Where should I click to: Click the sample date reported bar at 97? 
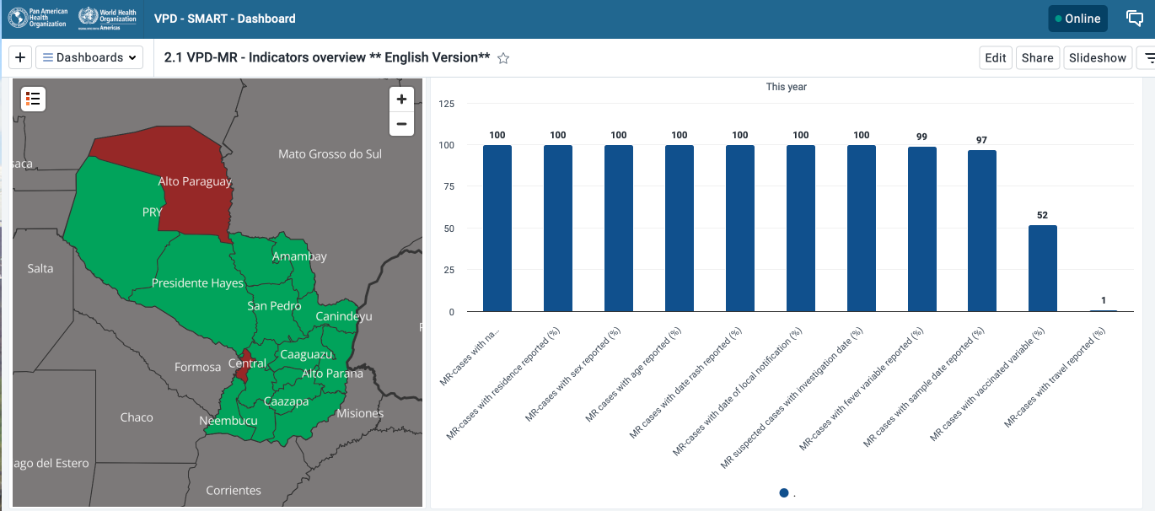[x=981, y=230]
